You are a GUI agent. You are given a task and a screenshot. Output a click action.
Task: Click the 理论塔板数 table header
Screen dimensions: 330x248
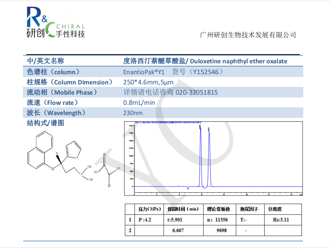(x=218, y=209)
